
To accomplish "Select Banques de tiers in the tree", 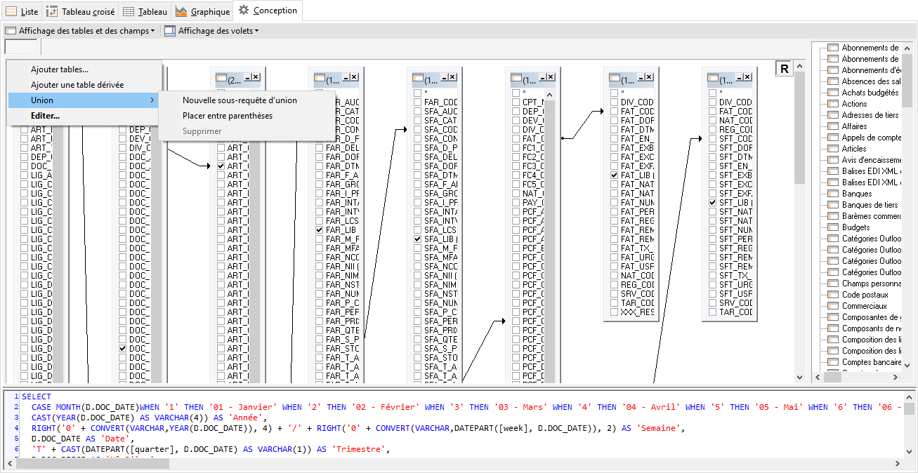I will (870, 205).
